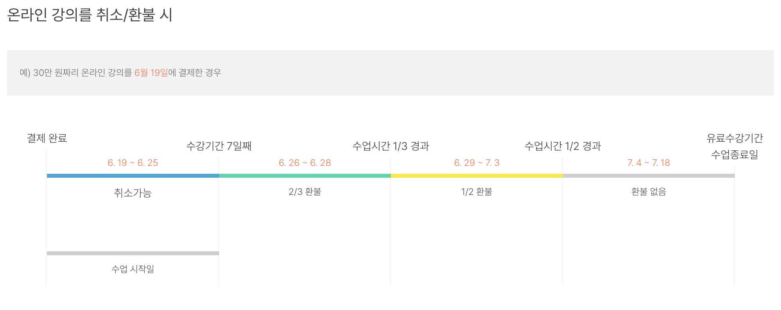Click the 수업 시작일 label
Viewport: 781px width, 310px height.
coord(133,269)
